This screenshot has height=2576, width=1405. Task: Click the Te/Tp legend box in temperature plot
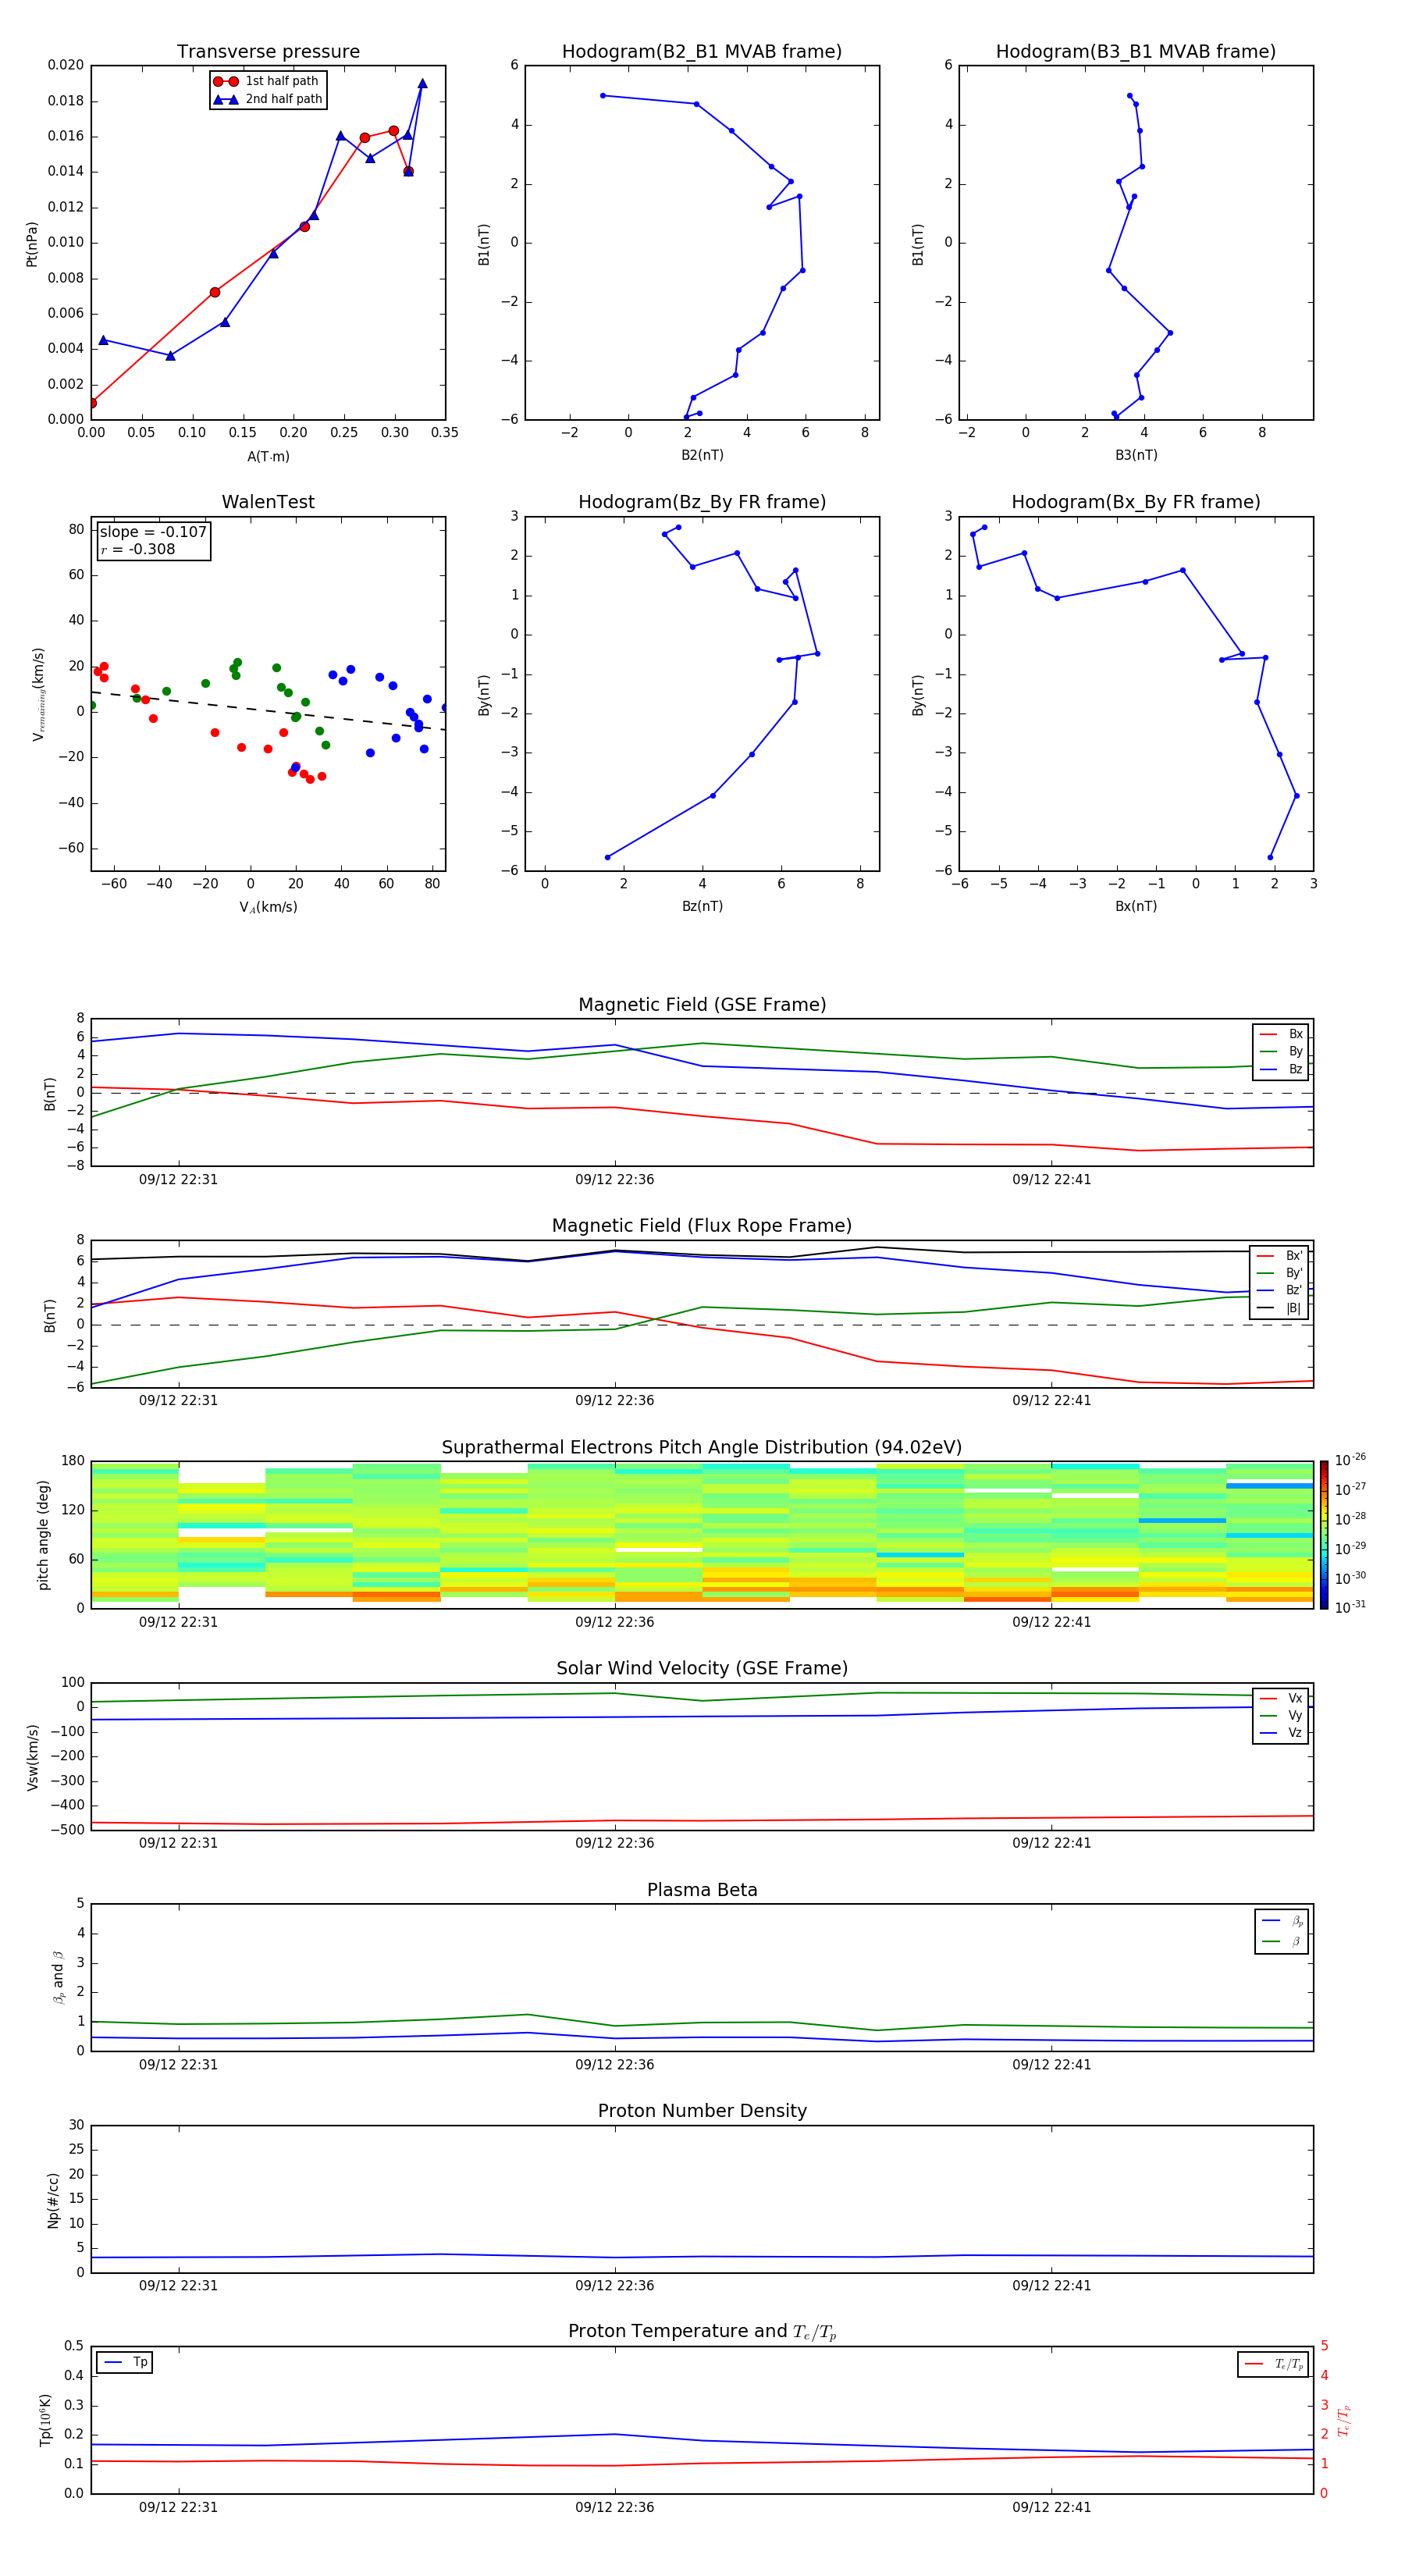coord(1273,2365)
